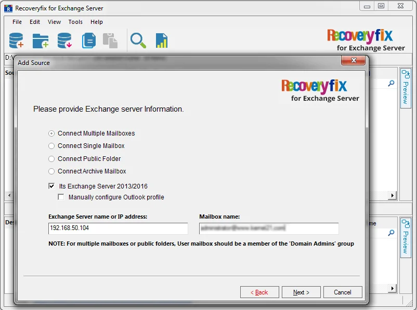Click the Exchange Server IP address field

(118, 228)
